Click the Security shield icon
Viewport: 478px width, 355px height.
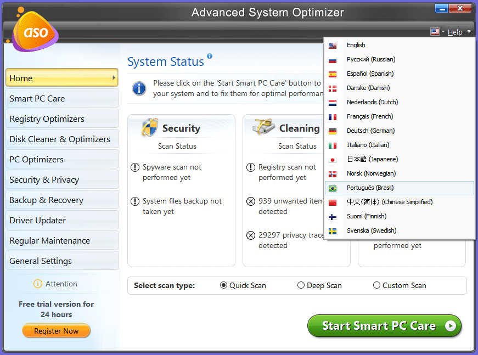[150, 127]
